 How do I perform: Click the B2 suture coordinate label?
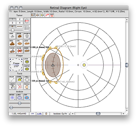tap(40, 47)
